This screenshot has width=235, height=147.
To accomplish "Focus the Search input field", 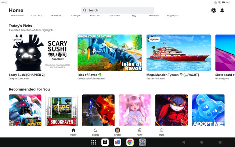I will point(117,10).
